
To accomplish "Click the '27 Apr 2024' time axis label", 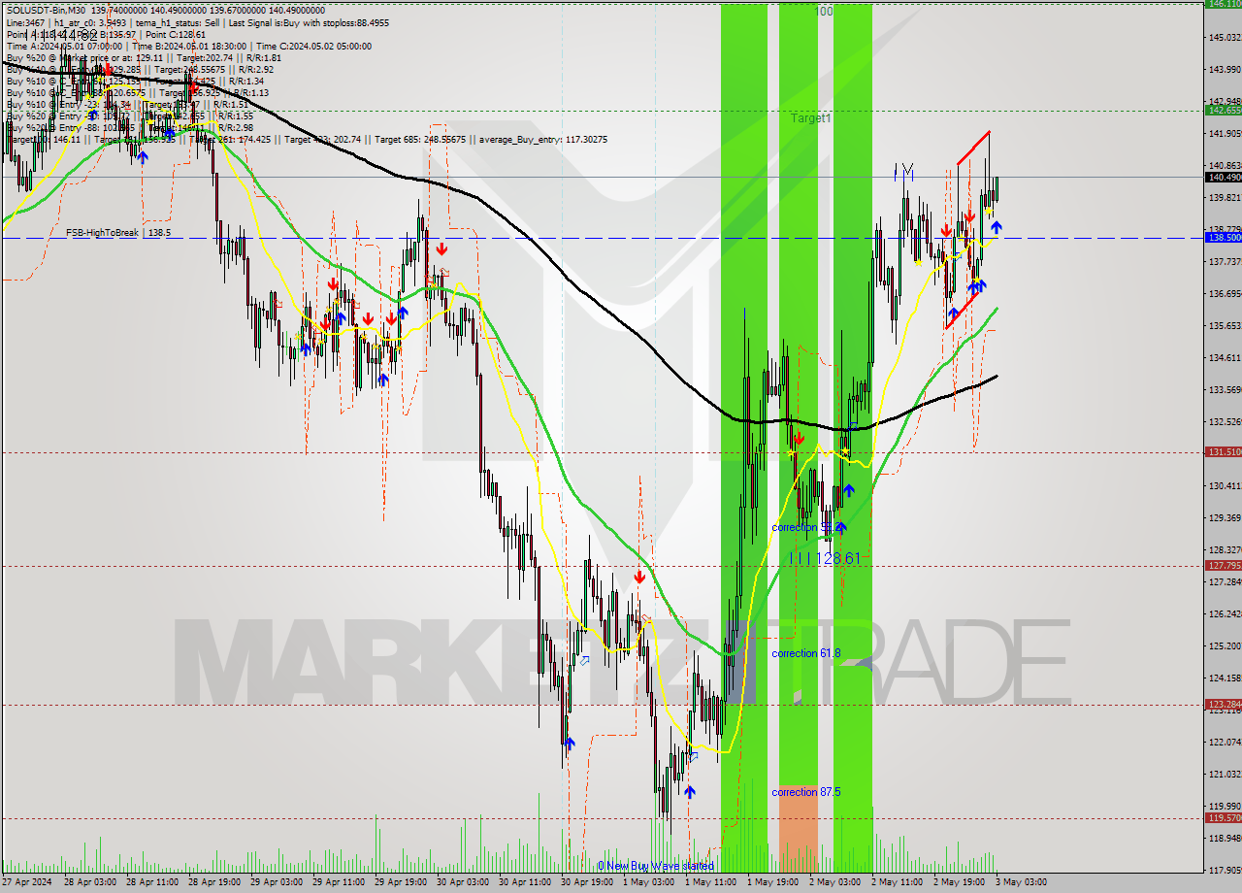I will coord(28,882).
